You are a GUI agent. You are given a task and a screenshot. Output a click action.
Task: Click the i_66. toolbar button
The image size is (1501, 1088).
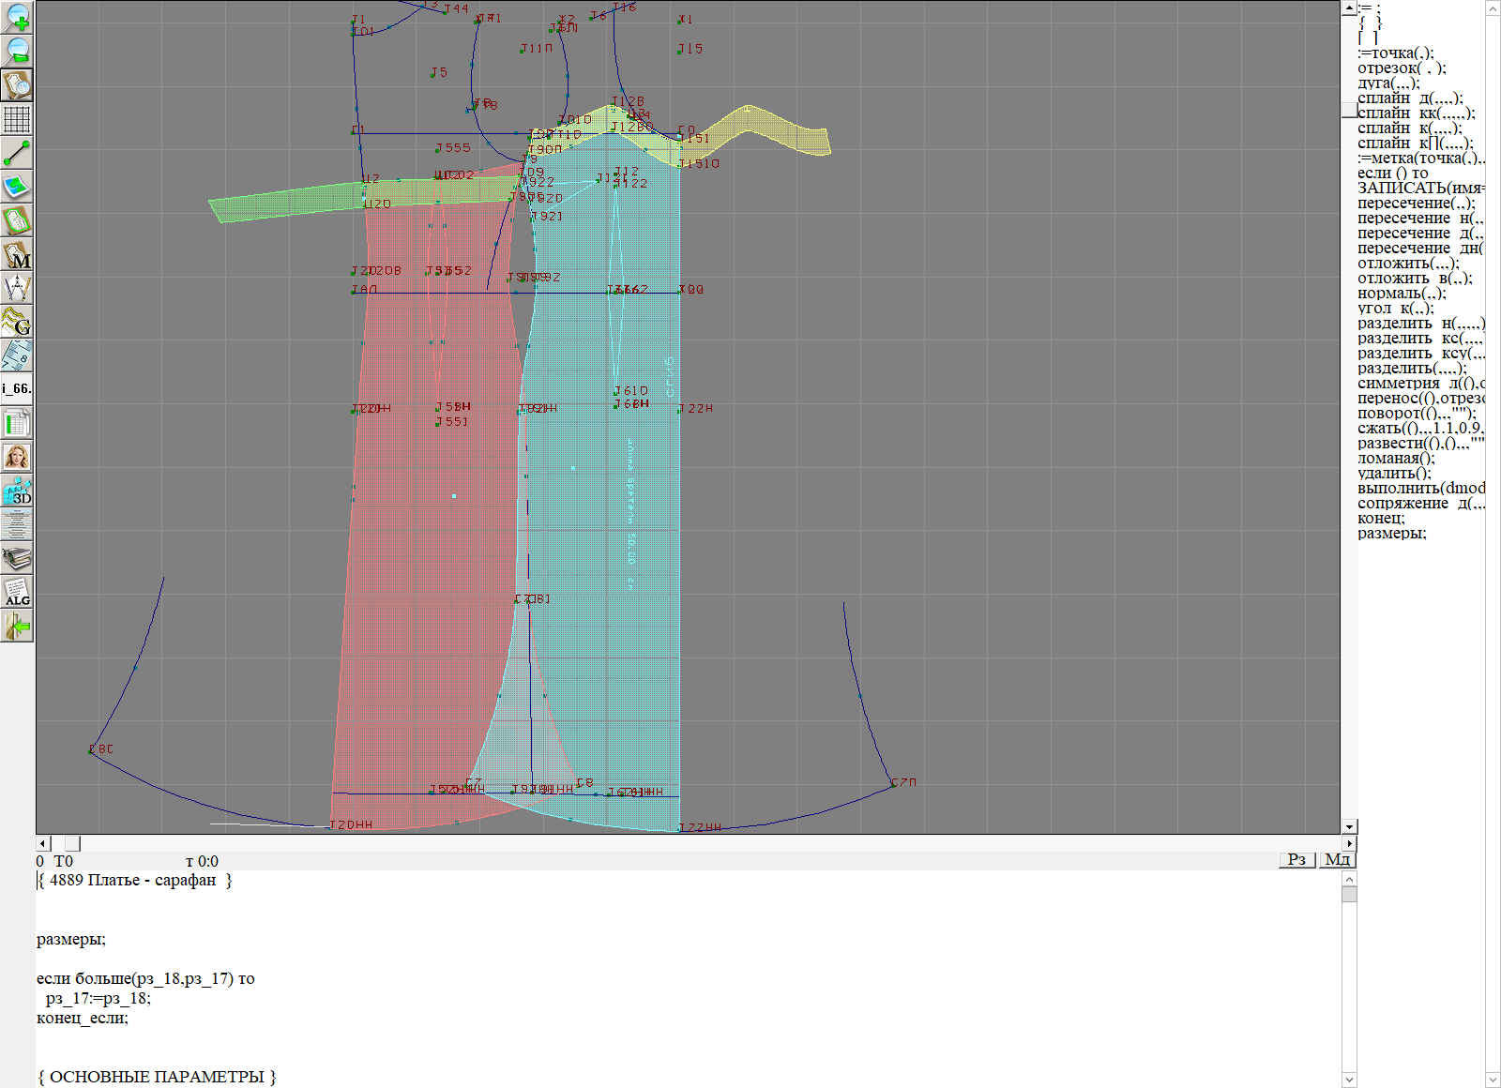click(17, 388)
